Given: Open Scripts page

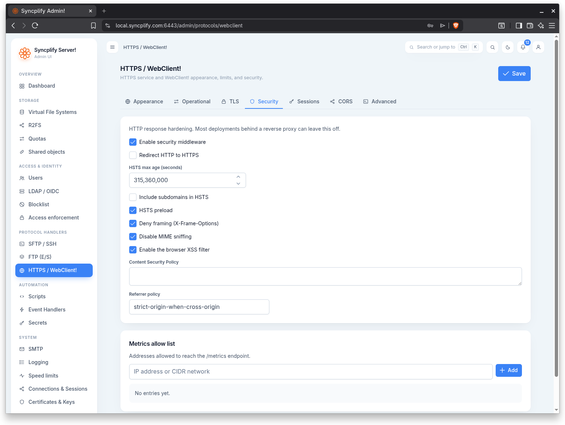Looking at the screenshot, I should [54, 296].
